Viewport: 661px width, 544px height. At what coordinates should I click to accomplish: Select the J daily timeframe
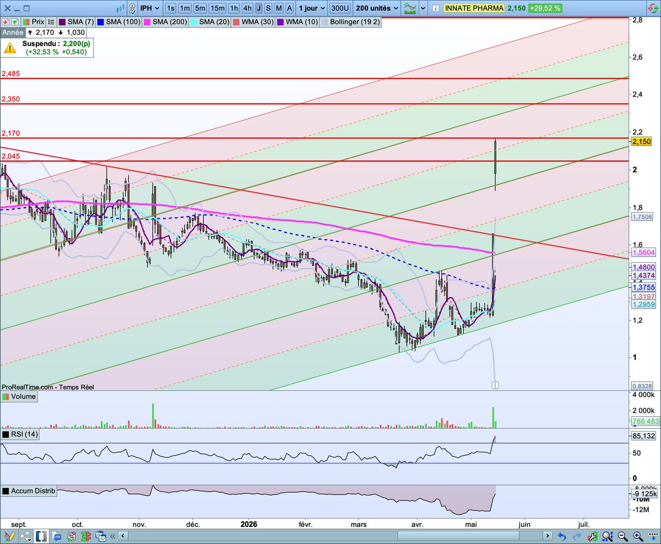[x=258, y=8]
